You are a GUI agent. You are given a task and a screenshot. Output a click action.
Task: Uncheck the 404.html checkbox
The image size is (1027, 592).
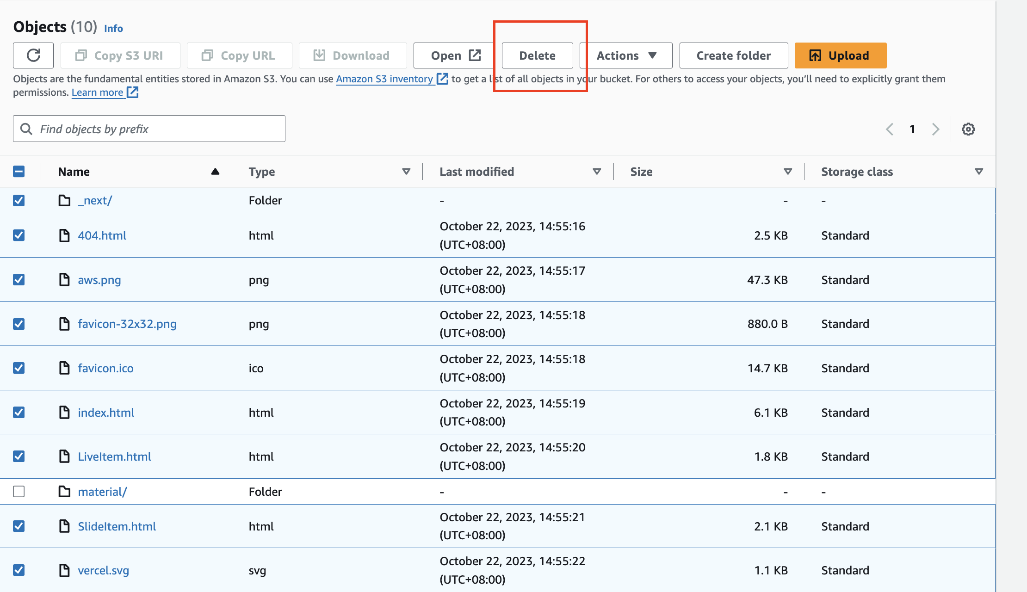[19, 235]
